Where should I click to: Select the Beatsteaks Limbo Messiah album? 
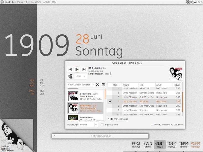pyautogui.click(x=86, y=108)
